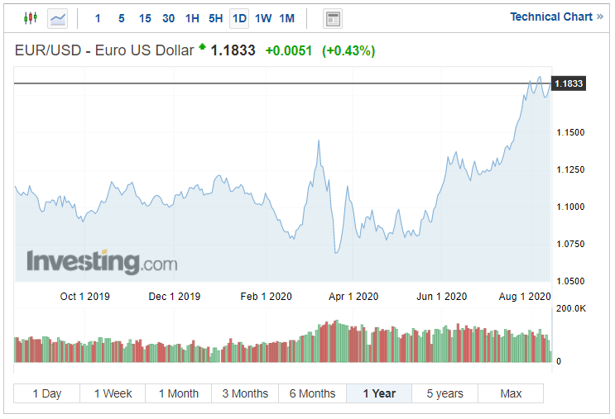This screenshot has width=615, height=419.
Task: Display the 5 years range
Action: (444, 393)
